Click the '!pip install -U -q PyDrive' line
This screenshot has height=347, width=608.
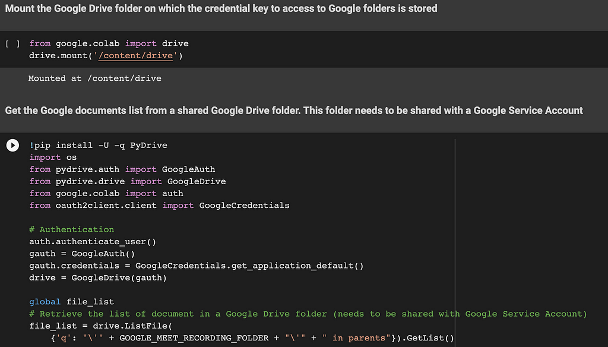tap(98, 145)
